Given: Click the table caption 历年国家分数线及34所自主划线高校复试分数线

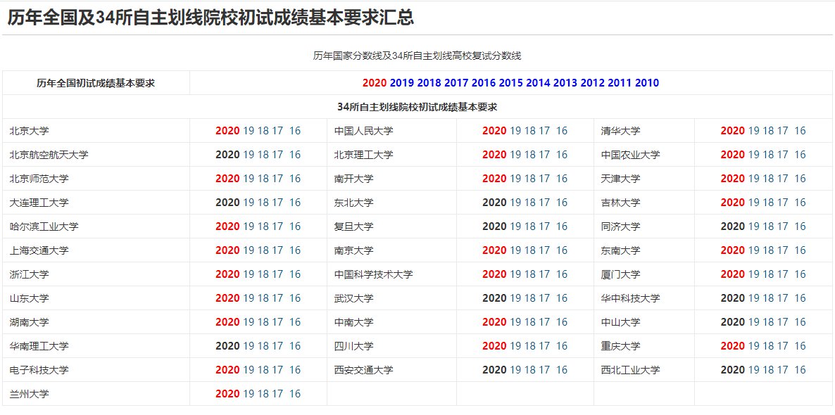Looking at the screenshot, I should (x=417, y=56).
